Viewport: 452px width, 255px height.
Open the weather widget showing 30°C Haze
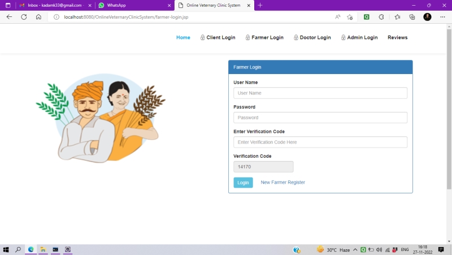tap(333, 250)
